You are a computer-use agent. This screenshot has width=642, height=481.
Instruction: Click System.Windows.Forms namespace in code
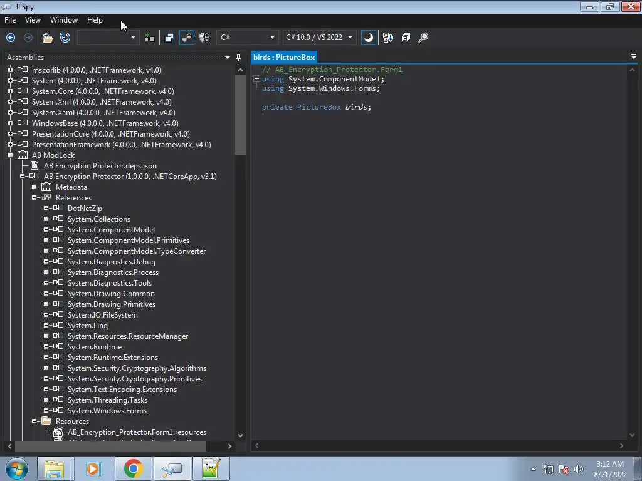pyautogui.click(x=332, y=88)
